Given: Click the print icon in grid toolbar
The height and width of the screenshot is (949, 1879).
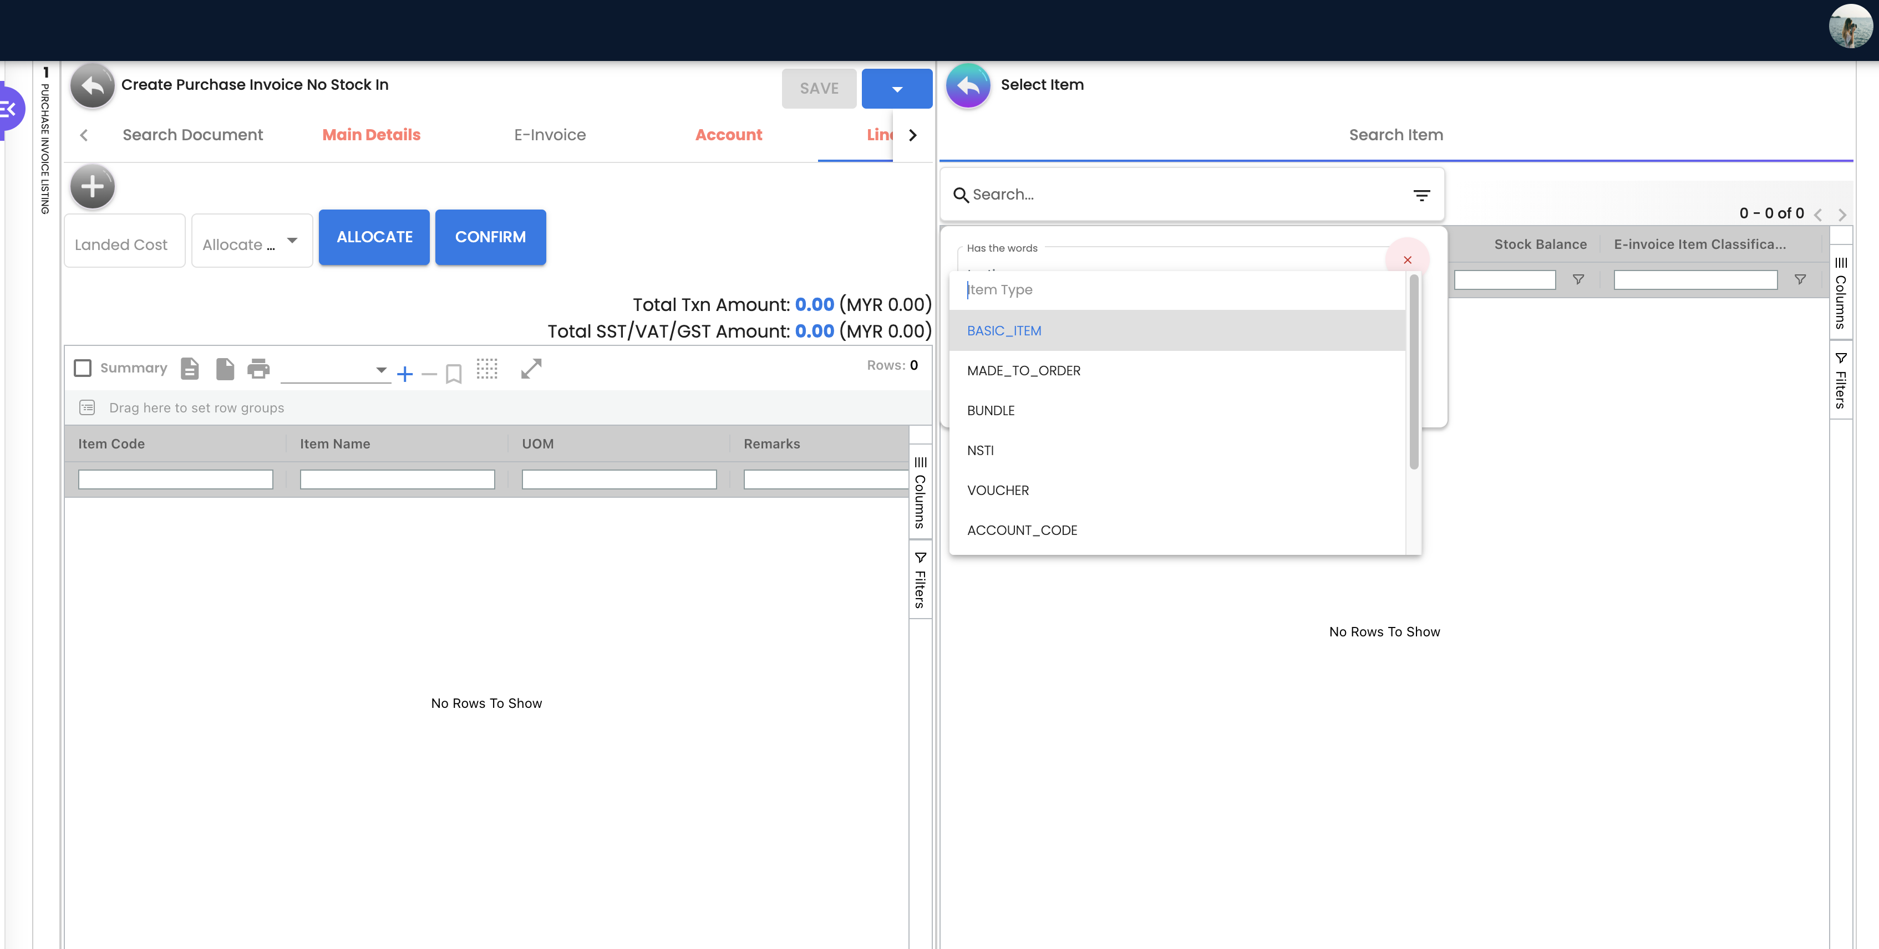Looking at the screenshot, I should point(258,369).
